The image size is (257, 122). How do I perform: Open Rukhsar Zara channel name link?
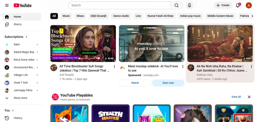[x=204, y=75]
